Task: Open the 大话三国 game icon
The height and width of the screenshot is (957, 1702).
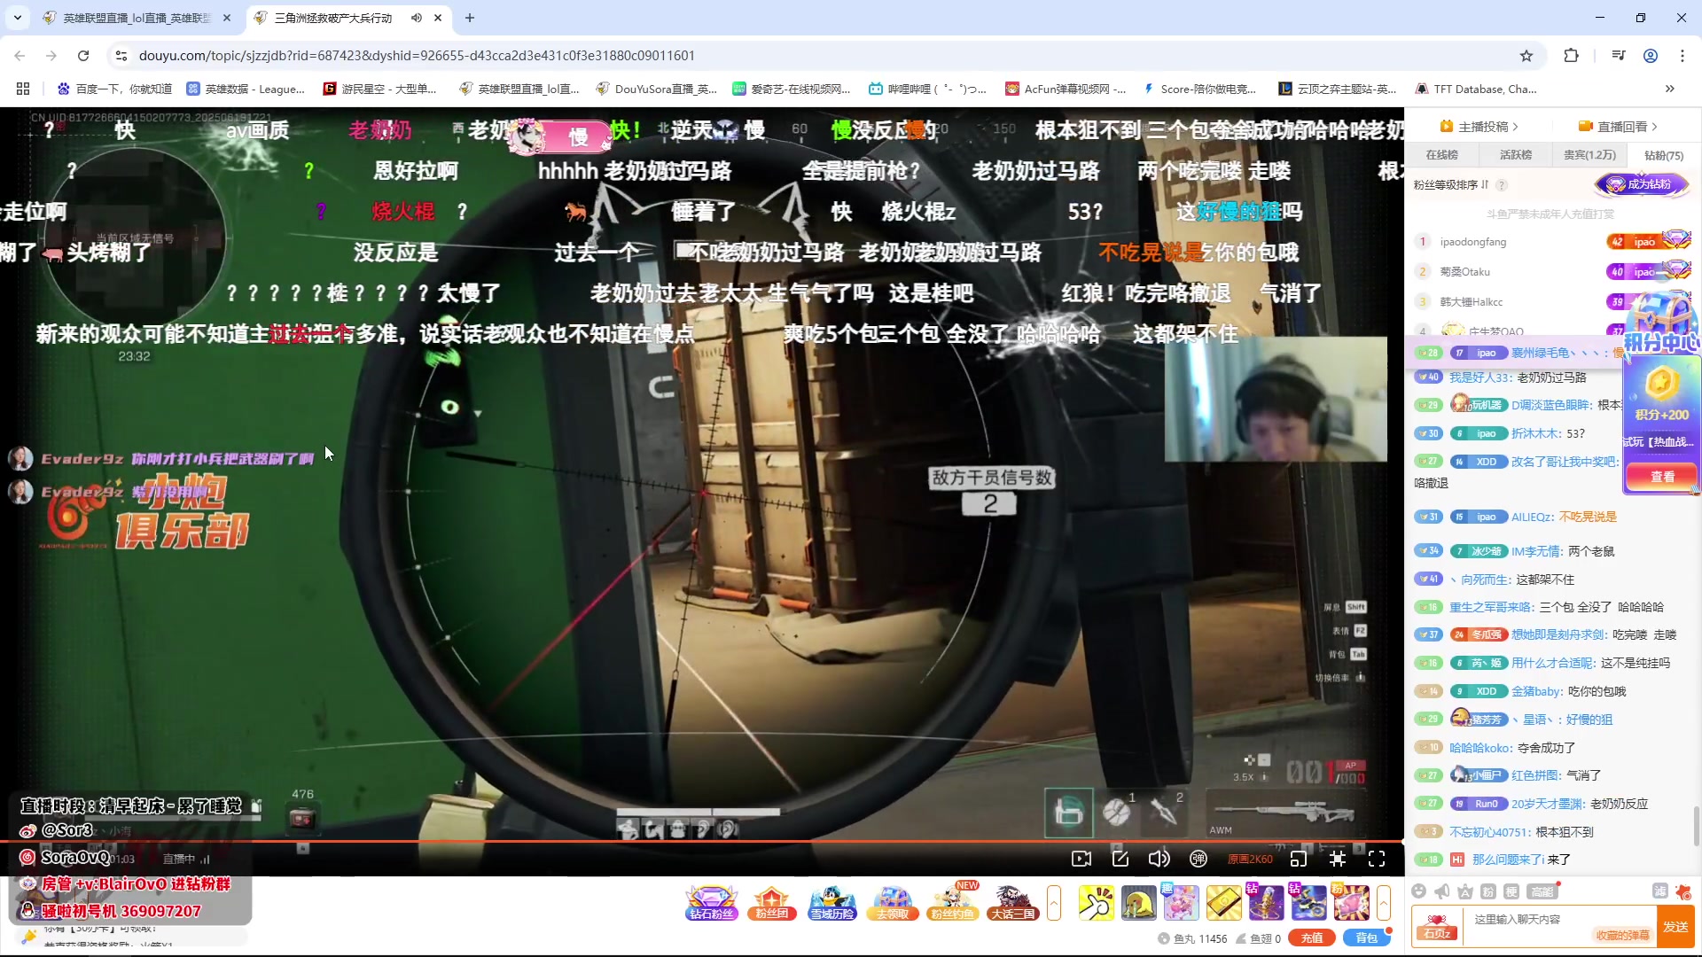Action: click(1013, 903)
